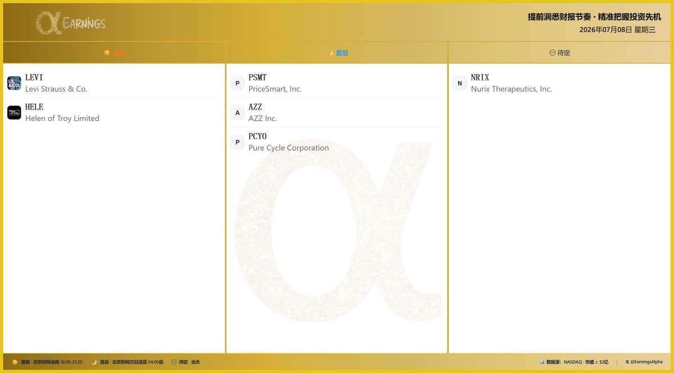The image size is (674, 373).
Task: Click the PSMT ticker symbol
Action: pos(258,78)
